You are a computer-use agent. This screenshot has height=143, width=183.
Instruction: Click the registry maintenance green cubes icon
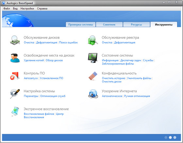pyautogui.click(x=93, y=40)
